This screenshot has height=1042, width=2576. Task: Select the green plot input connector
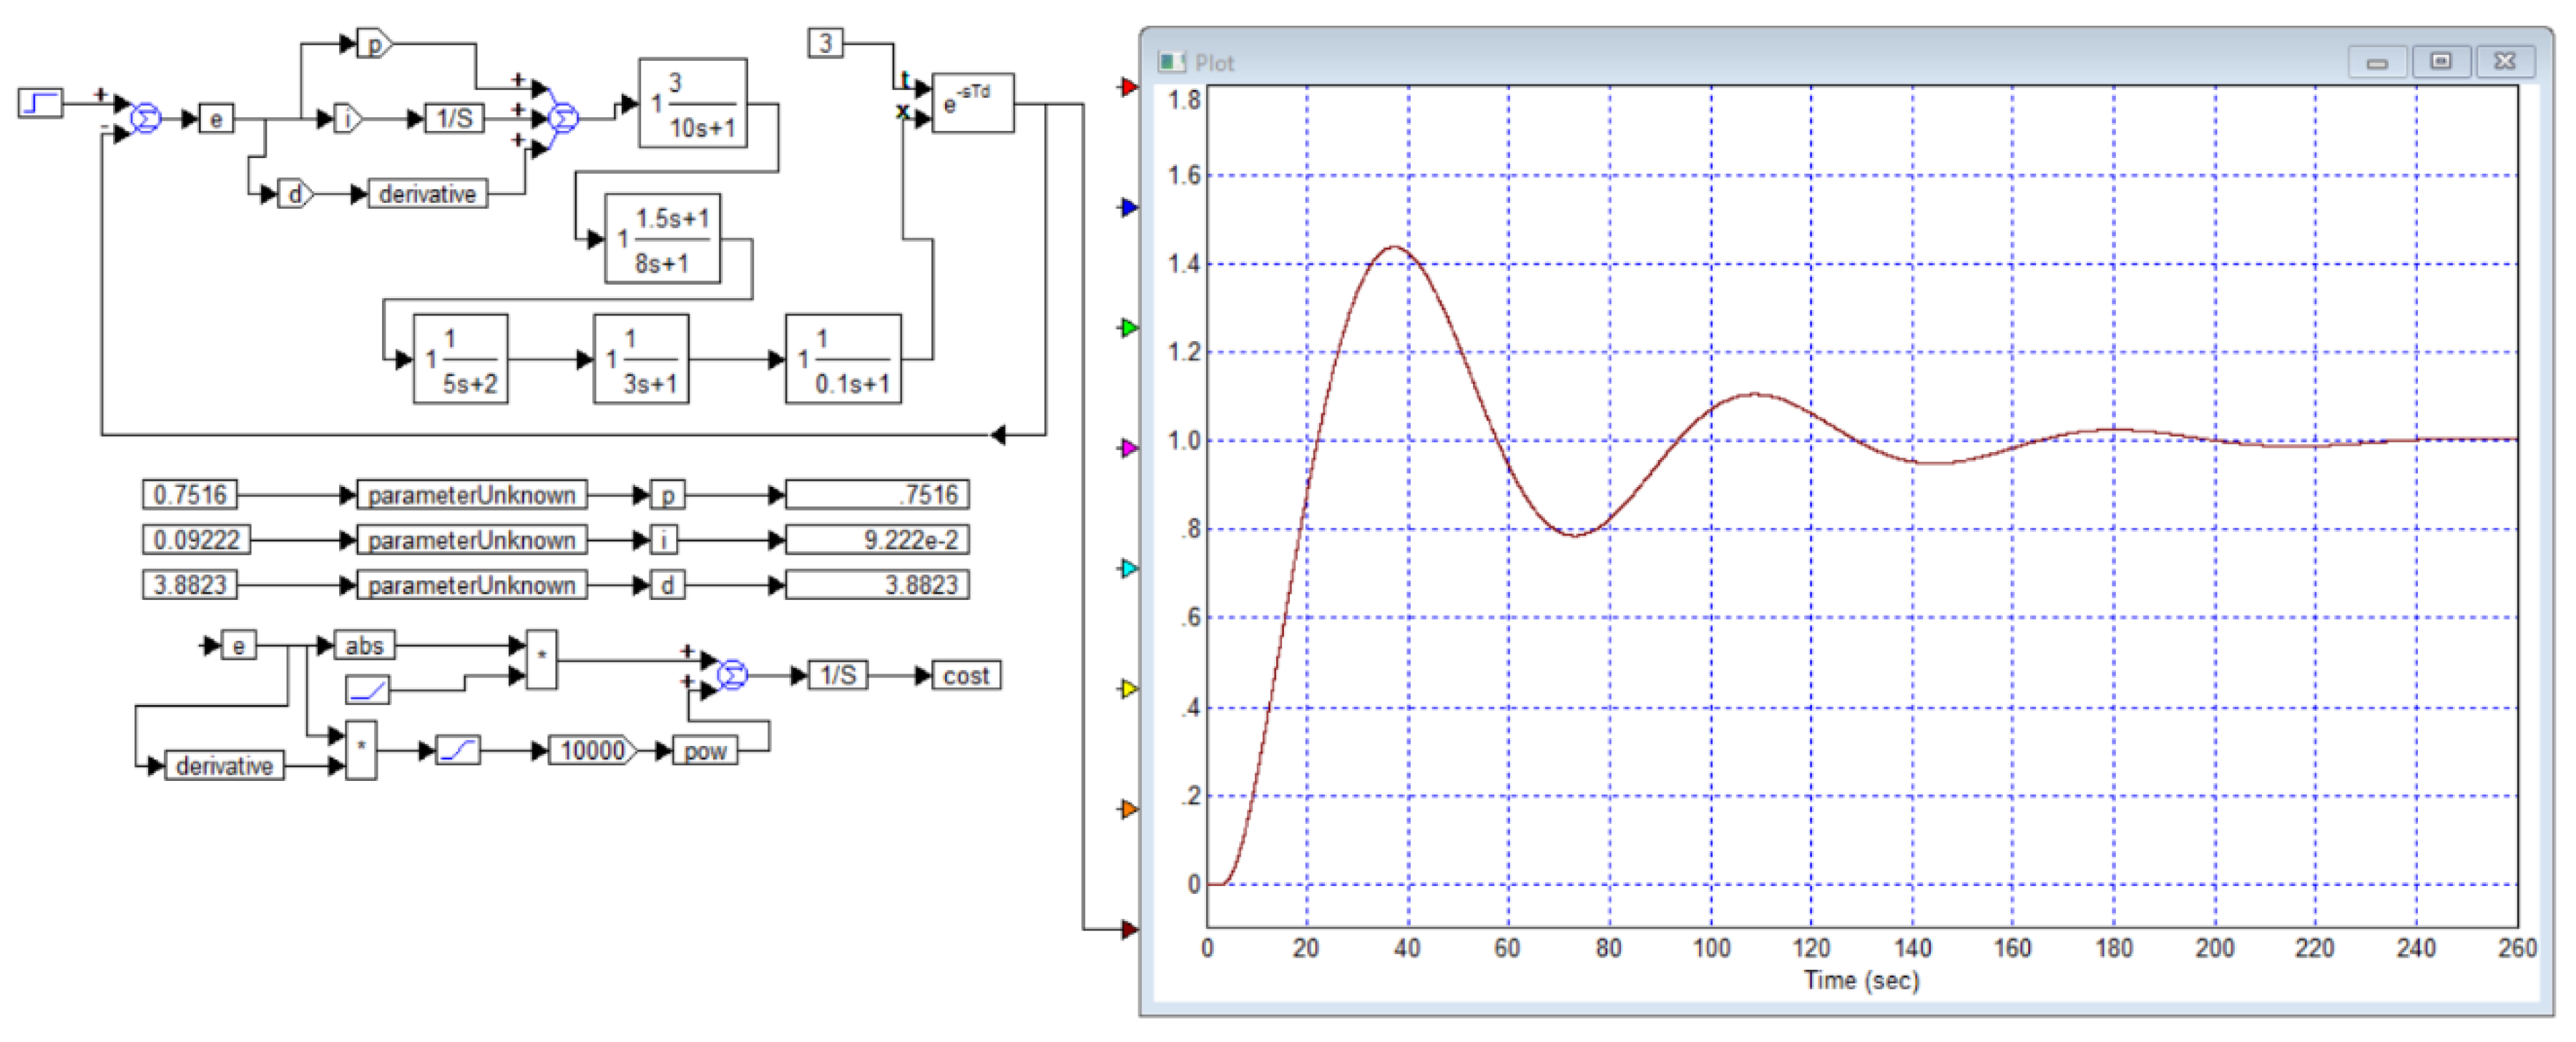coord(1128,328)
